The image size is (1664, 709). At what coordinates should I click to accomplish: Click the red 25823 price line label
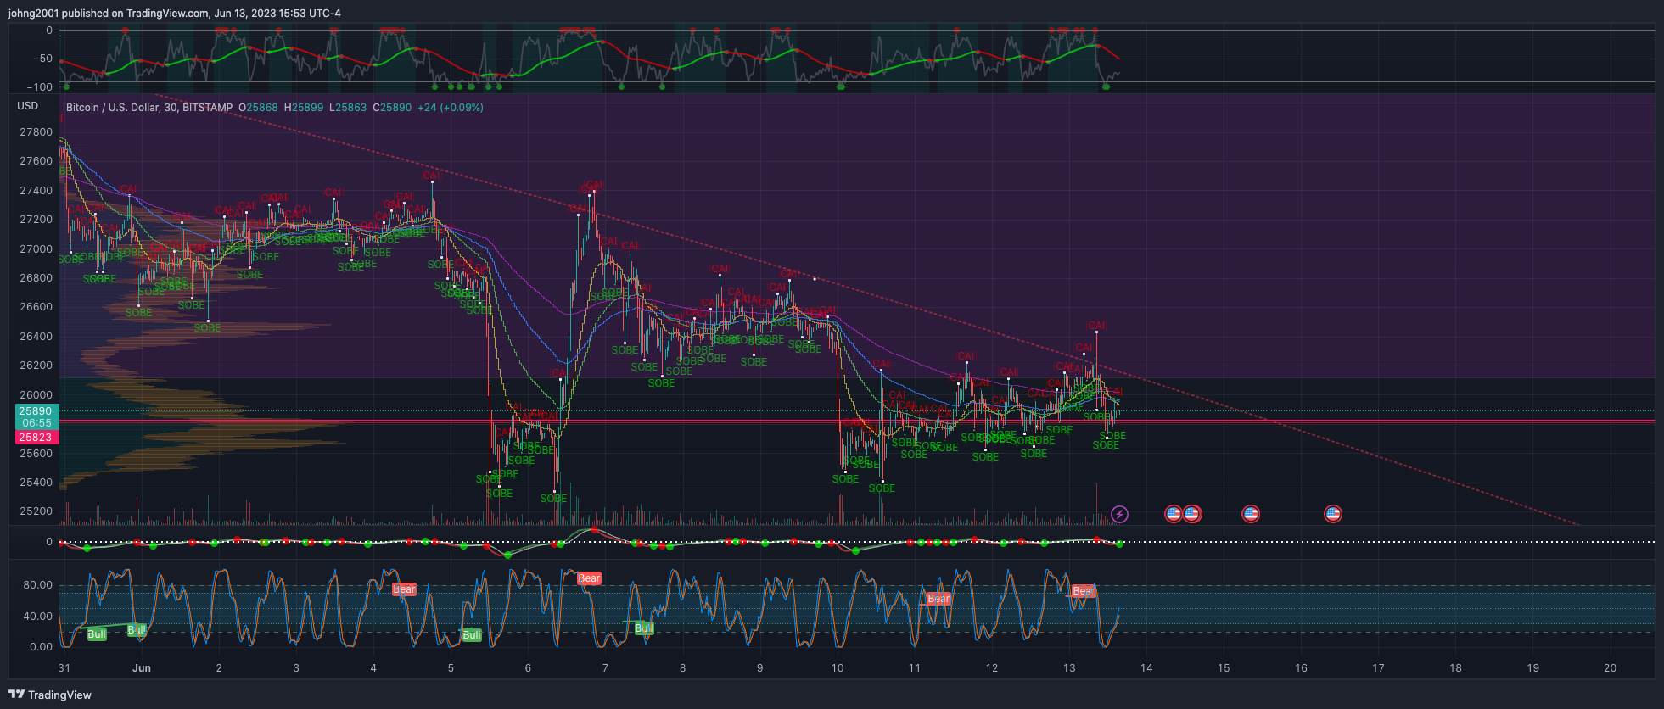[36, 438]
